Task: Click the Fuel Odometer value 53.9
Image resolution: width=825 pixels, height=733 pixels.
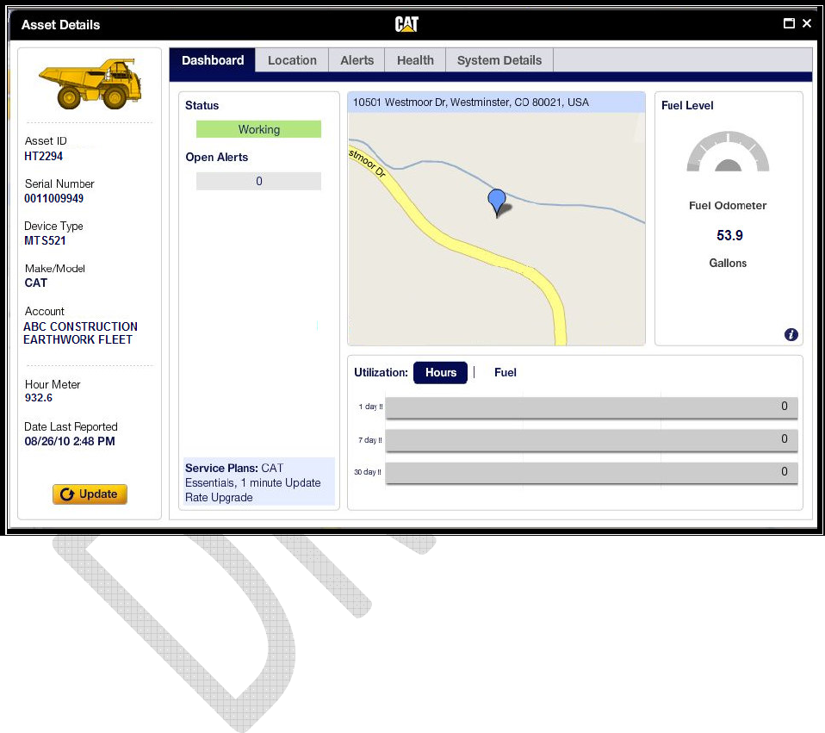Action: point(729,235)
